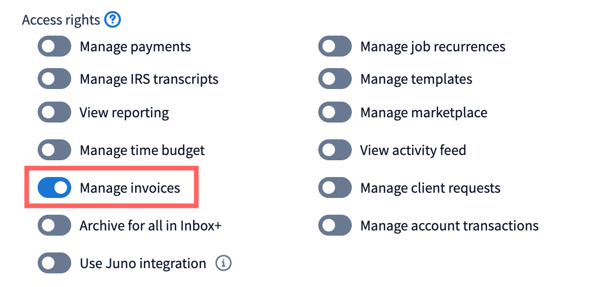The image size is (602, 287).
Task: Click the Access rights help icon
Action: point(113,20)
